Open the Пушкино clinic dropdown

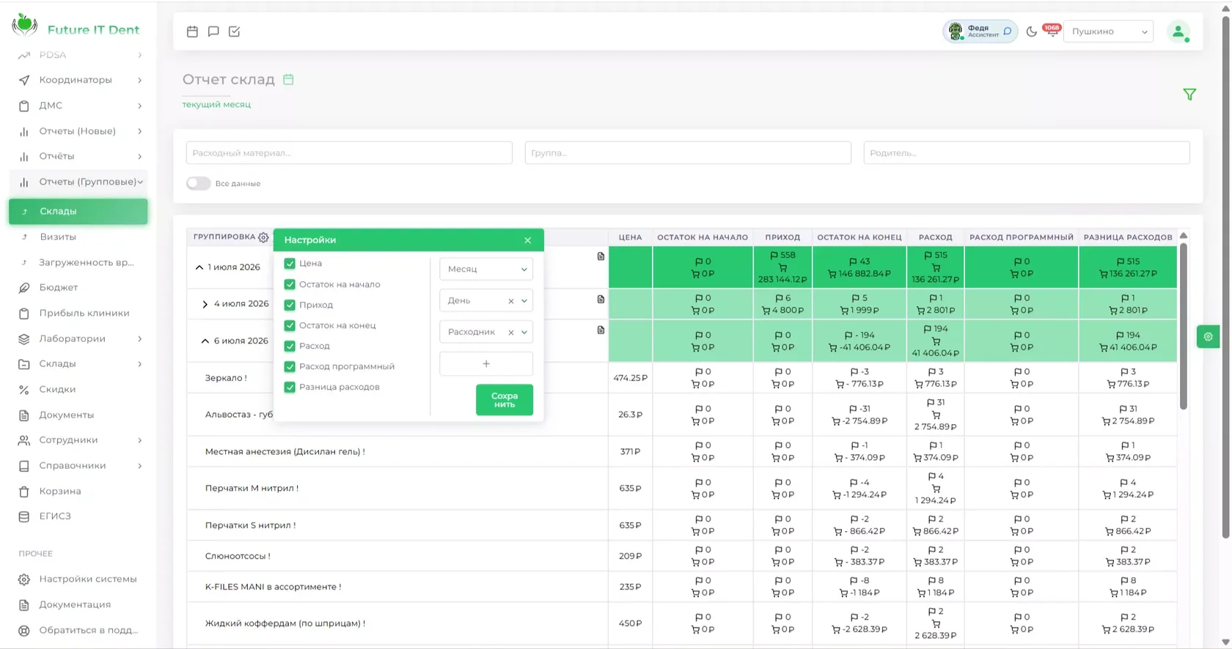1108,31
